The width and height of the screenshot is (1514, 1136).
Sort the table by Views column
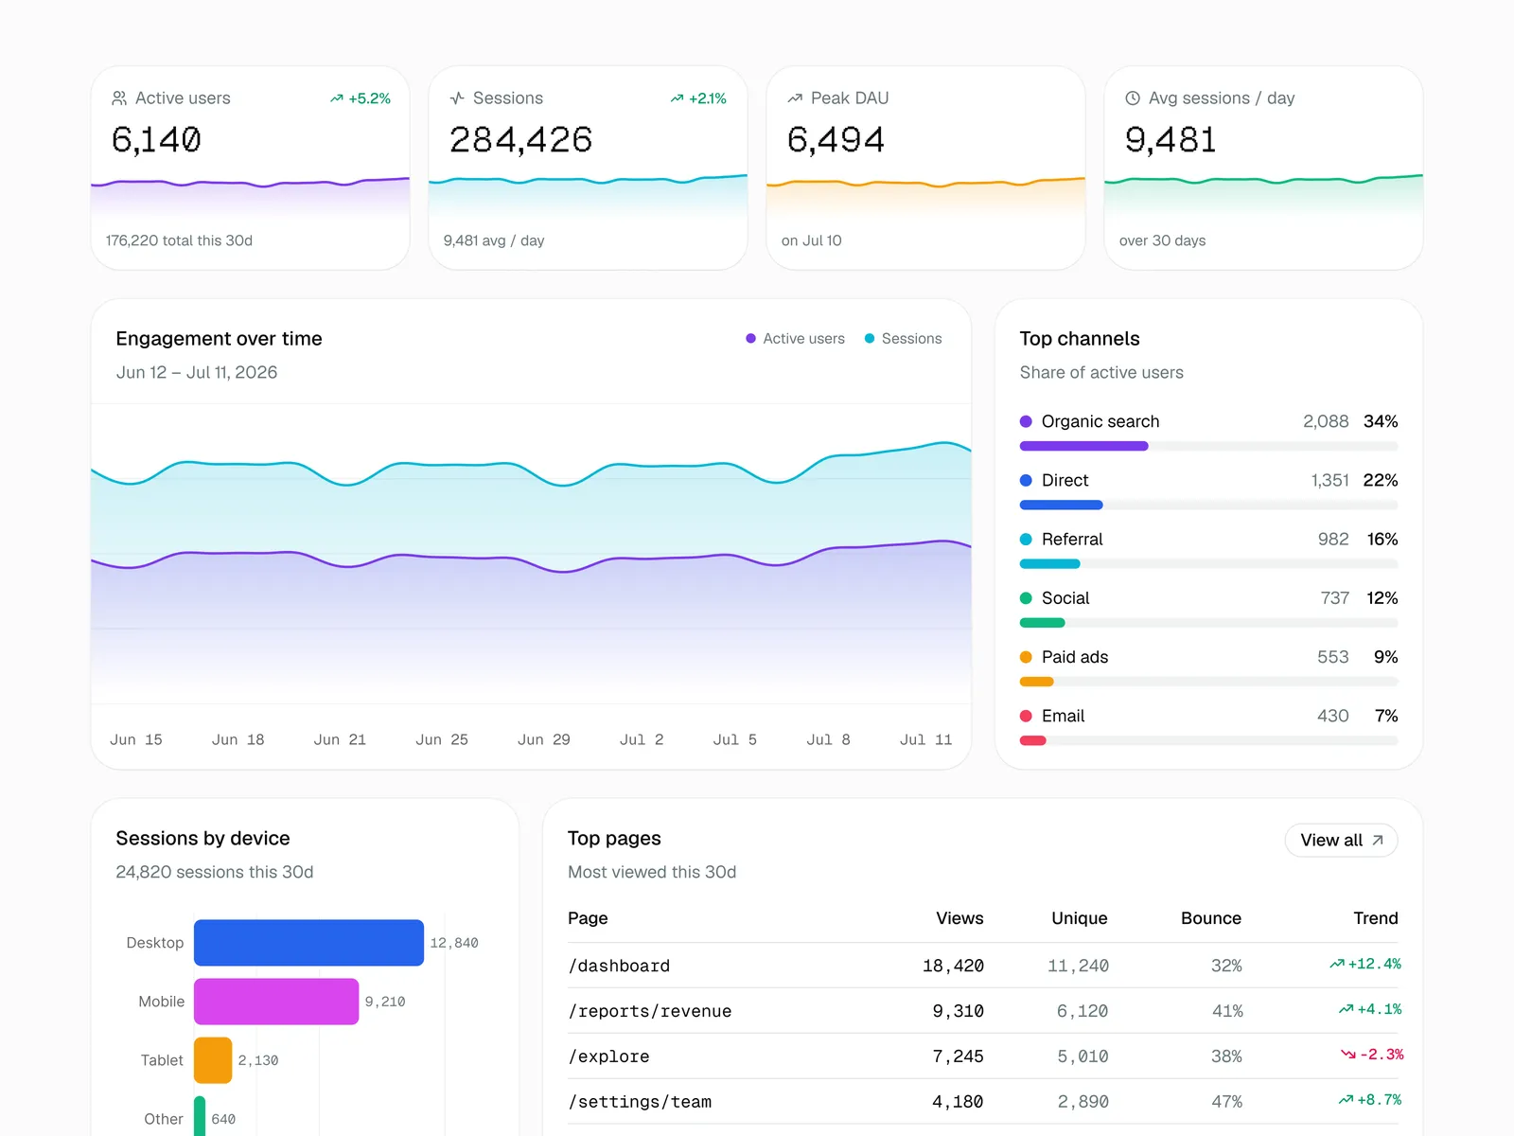[x=959, y=918]
